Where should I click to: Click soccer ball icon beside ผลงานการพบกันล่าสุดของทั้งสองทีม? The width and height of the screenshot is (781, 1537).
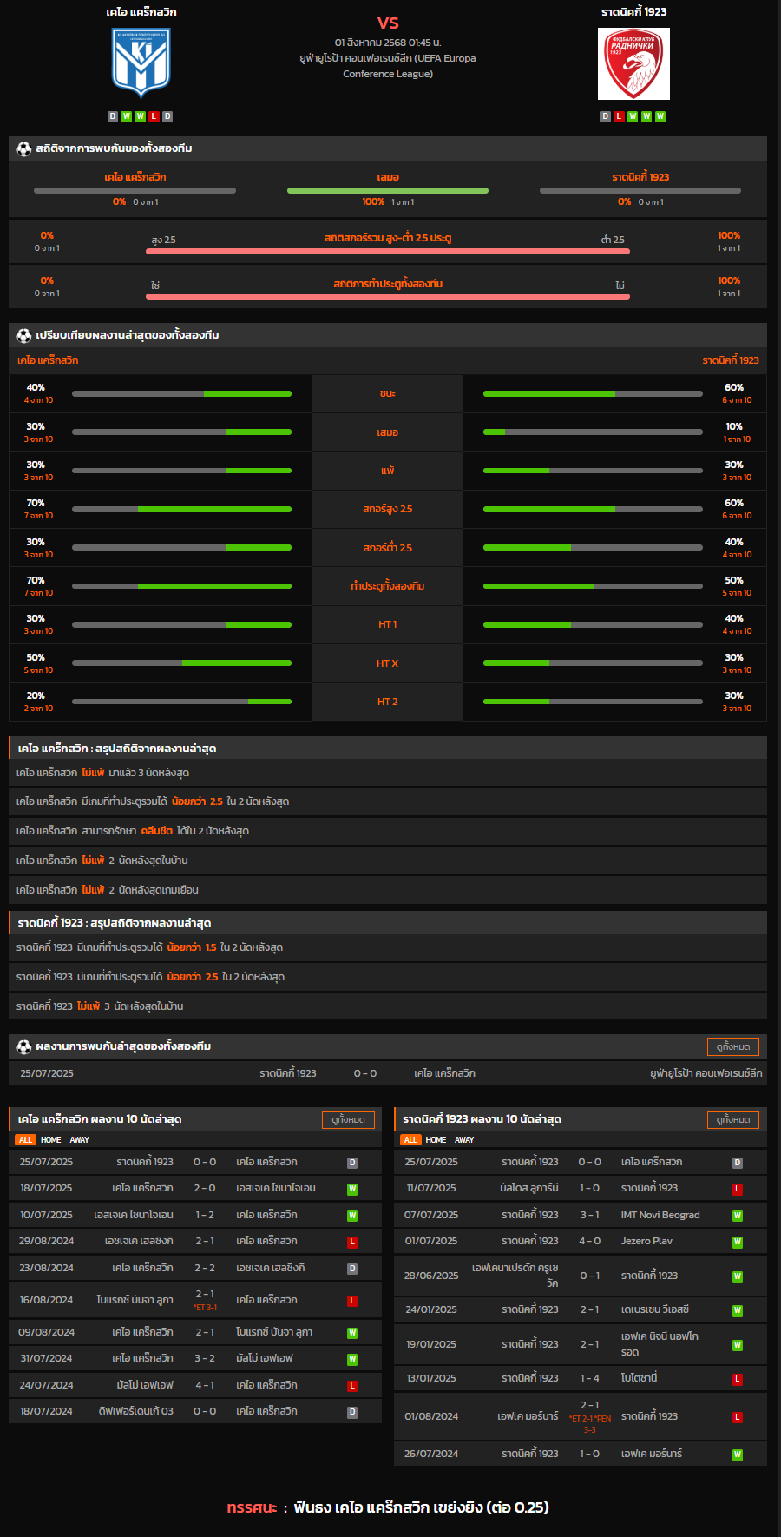(24, 1046)
